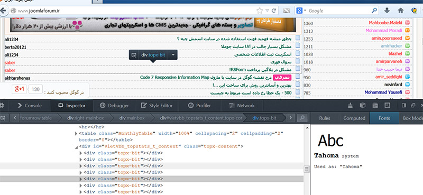This screenshot has height=195, width=423.
Task: Reload the page with the refresh icon
Action: coord(274,11)
